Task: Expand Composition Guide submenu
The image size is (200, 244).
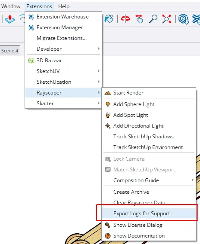Action: coord(149,180)
